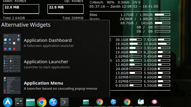Click the Sites disk label
Screen dimensions: 191x107
point(93,15)
